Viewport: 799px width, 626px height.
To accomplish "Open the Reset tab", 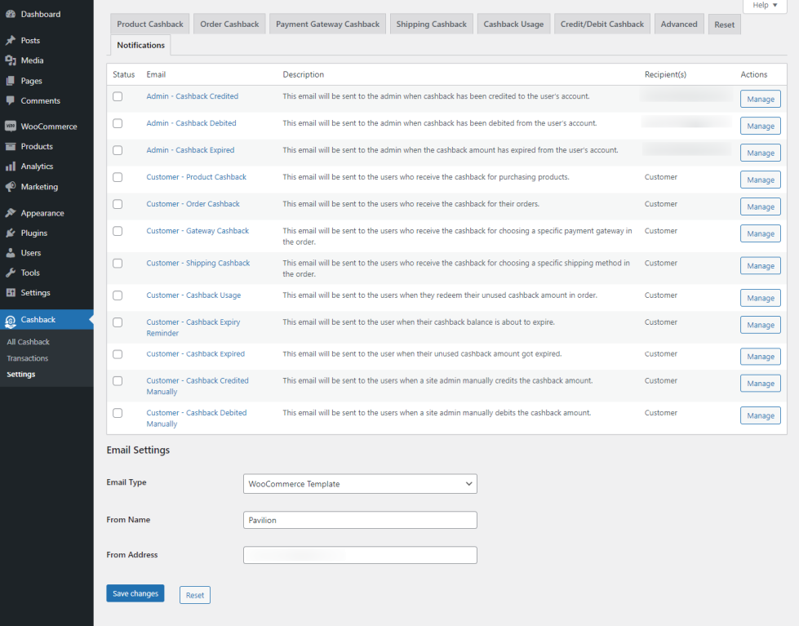I will click(x=724, y=24).
